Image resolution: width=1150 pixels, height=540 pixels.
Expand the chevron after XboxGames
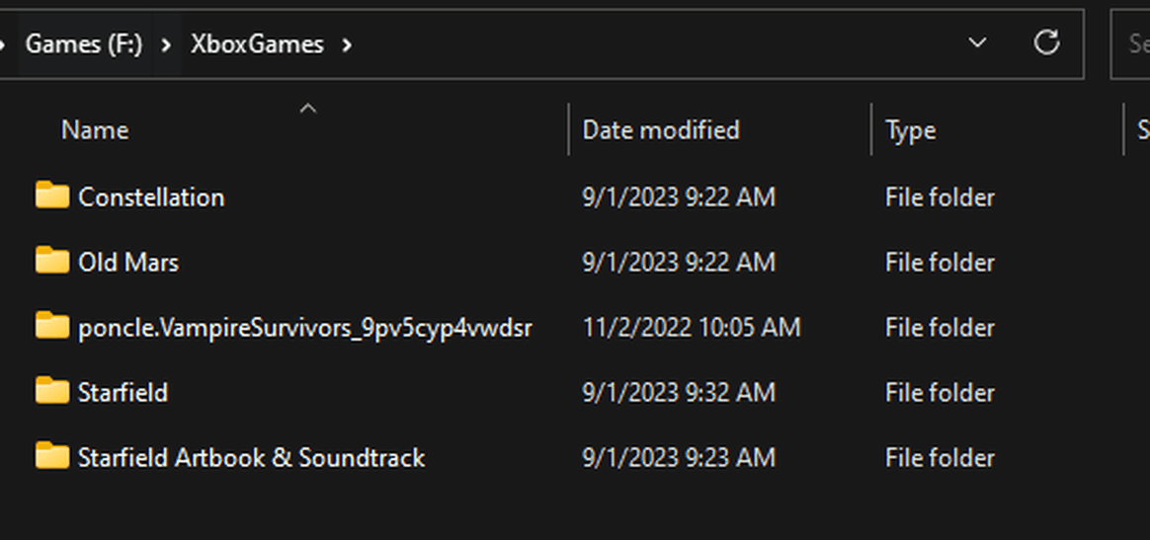tap(346, 44)
